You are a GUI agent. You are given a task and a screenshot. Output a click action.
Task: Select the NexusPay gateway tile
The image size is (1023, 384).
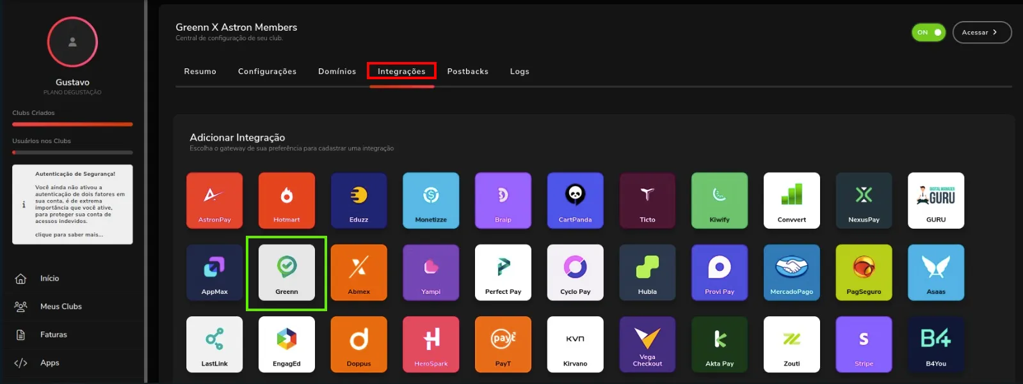[x=864, y=201]
